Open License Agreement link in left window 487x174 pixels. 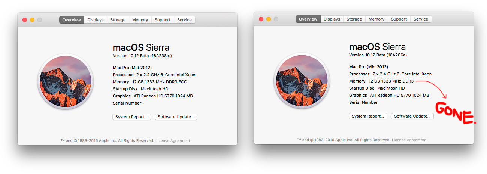click(x=173, y=141)
